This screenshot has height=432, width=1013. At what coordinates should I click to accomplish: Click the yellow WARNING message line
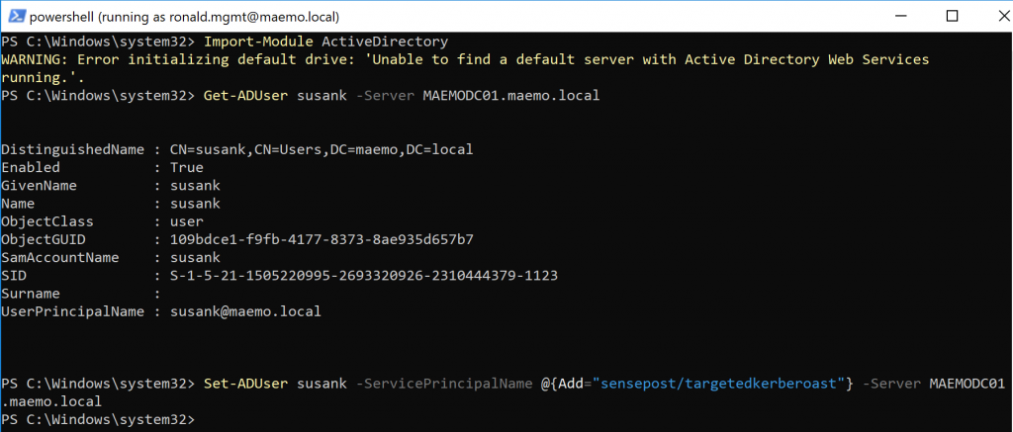[x=465, y=59]
